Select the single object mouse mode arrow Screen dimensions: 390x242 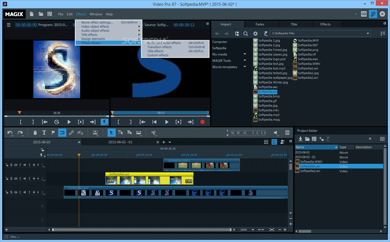click(111, 133)
